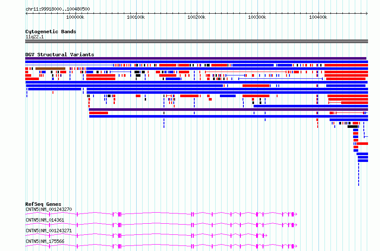Click the 100400k scale label
The width and height of the screenshot is (380, 251).
click(x=318, y=17)
